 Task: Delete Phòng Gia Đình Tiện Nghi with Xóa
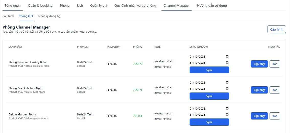tap(275, 90)
